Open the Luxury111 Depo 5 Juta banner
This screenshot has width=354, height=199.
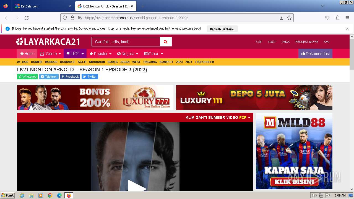point(254,98)
